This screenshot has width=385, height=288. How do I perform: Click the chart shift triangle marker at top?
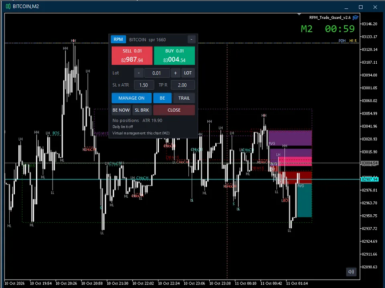pyautogui.click(x=299, y=14)
